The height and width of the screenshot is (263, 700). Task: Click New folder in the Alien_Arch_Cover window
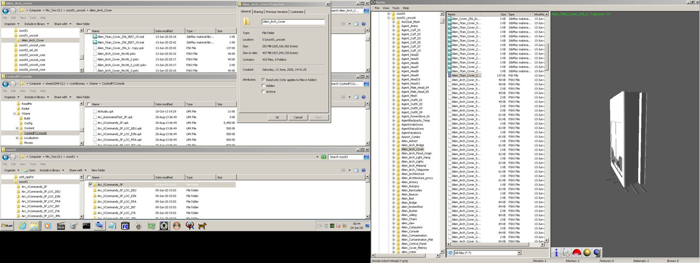point(83,24)
